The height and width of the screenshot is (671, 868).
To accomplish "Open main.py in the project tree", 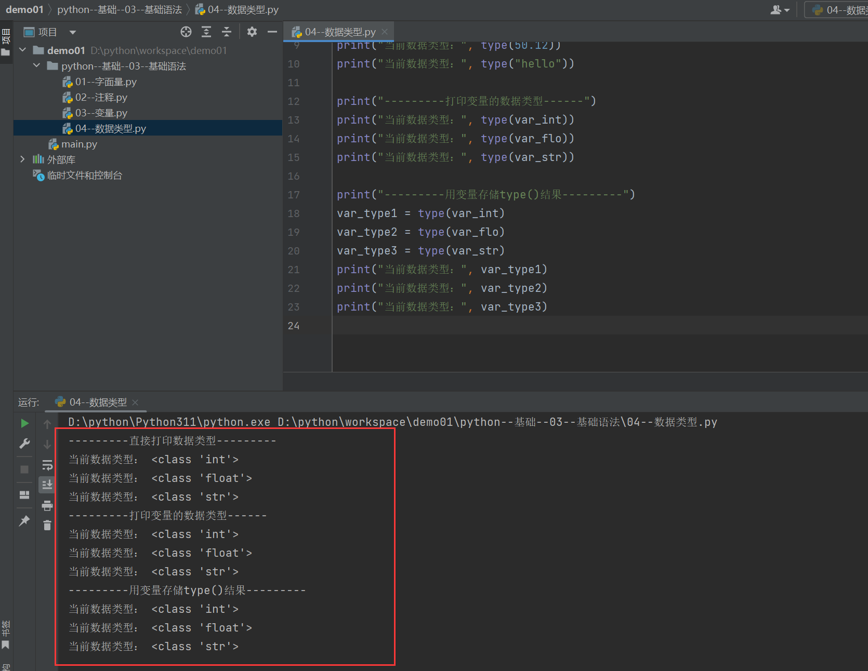I will click(73, 144).
